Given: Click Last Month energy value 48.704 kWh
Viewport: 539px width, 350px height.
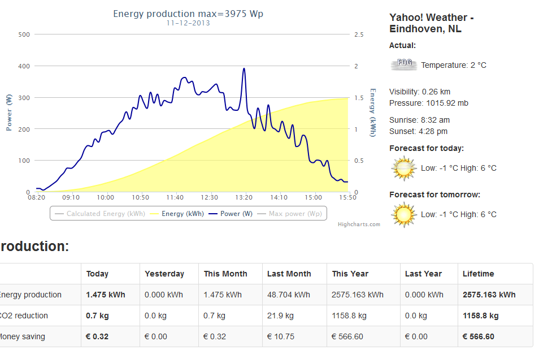Looking at the screenshot, I should point(289,295).
